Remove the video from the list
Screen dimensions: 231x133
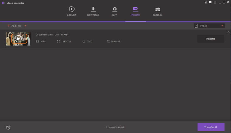[x=228, y=32]
